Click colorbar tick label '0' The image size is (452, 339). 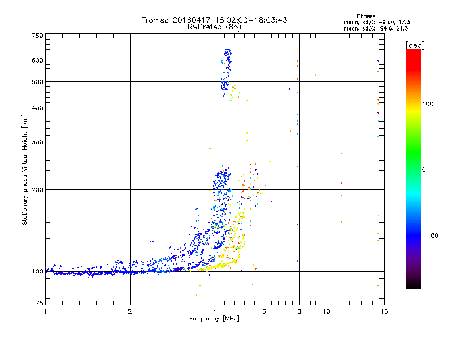pos(424,170)
